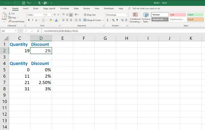This screenshot has width=205, height=130.
Task: Increase decimal places
Action: point(122,20)
